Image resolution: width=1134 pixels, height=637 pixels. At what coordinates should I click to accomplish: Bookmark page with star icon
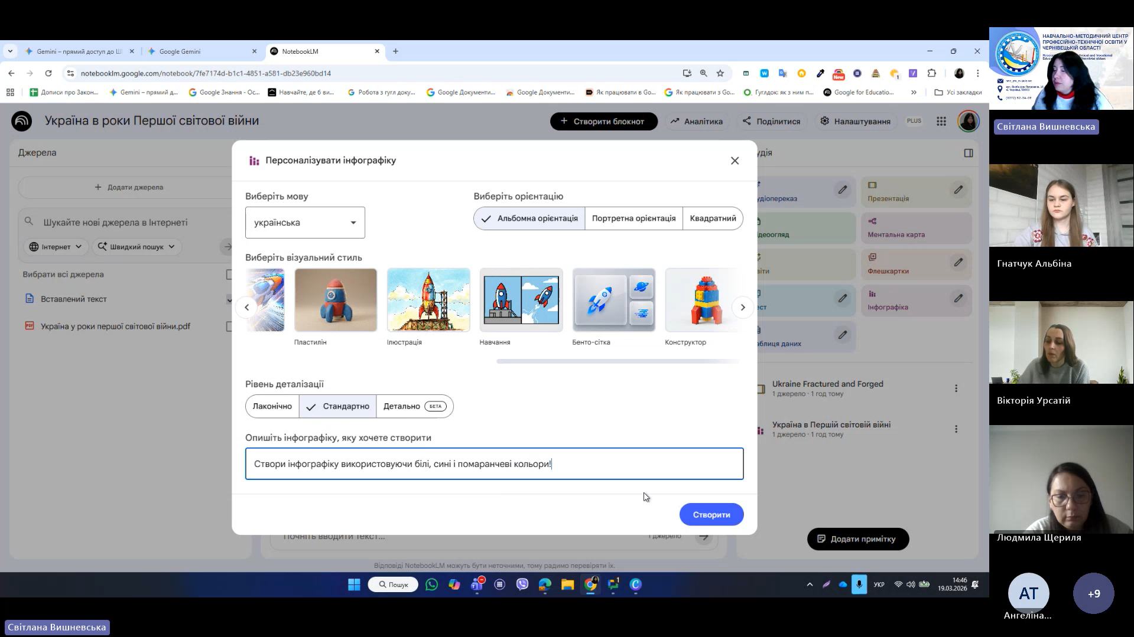[x=720, y=73]
